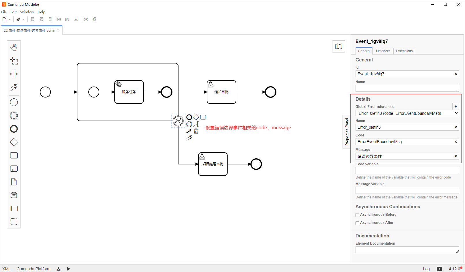The width and height of the screenshot is (465, 272).
Task: Open the edit tools dropdown arrow
Action: point(24,19)
